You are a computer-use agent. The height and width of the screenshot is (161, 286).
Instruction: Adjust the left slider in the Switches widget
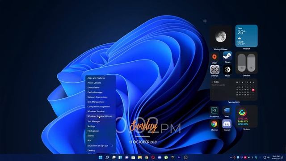[241, 63]
